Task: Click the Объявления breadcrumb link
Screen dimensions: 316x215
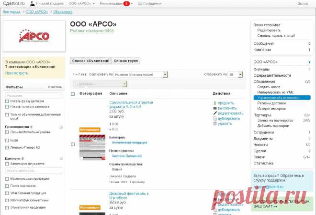Action: [x=63, y=12]
